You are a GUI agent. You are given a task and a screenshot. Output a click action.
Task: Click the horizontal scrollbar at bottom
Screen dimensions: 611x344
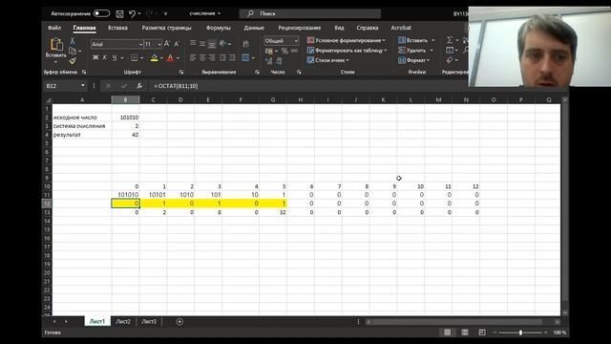[x=457, y=322]
